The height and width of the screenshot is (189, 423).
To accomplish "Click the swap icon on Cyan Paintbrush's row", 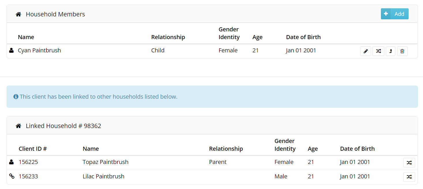I will coord(378,51).
